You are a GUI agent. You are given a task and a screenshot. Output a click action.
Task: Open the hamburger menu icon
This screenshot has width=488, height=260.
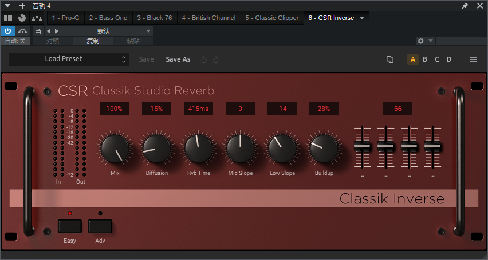tap(473, 59)
